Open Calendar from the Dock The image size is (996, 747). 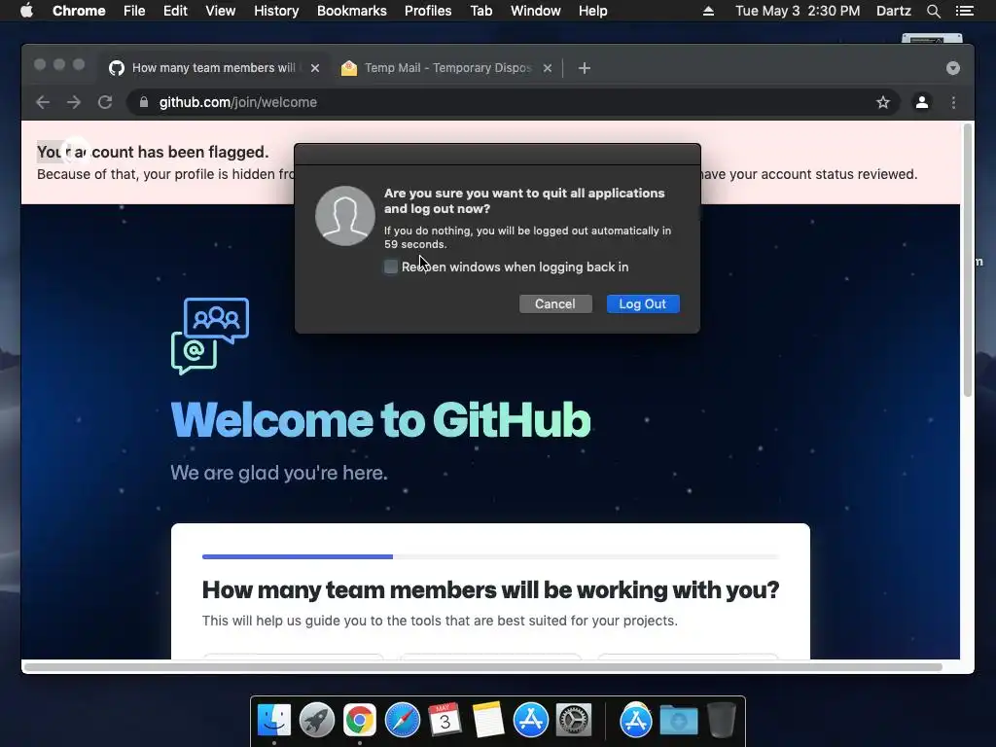[445, 721]
